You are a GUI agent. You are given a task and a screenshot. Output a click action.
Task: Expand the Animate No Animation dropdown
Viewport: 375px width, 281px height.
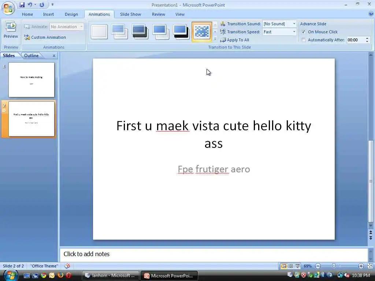point(81,26)
